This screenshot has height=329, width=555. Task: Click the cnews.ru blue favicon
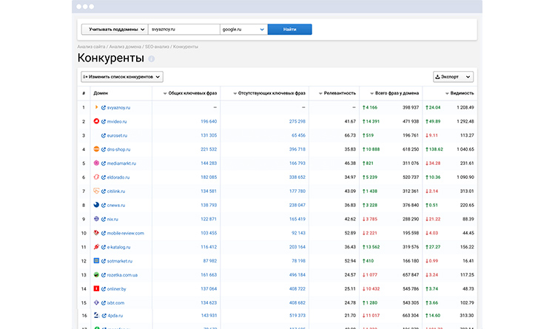[96, 205]
